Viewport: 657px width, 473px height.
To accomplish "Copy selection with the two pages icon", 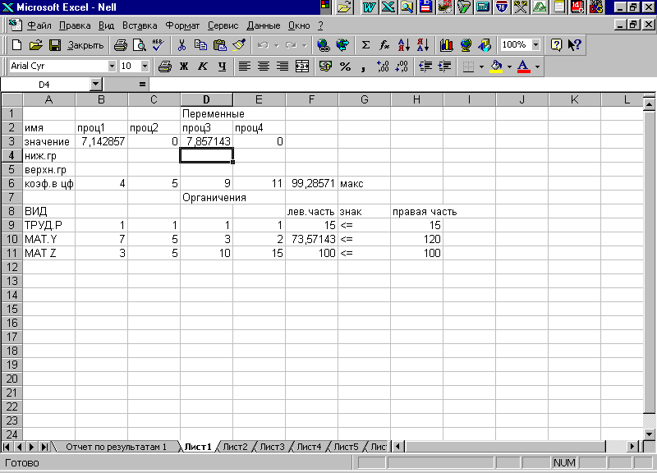I will point(200,45).
